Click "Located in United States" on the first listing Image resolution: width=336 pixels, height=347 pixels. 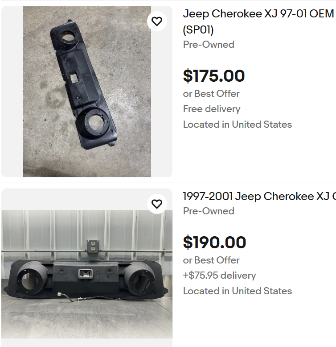coord(238,125)
